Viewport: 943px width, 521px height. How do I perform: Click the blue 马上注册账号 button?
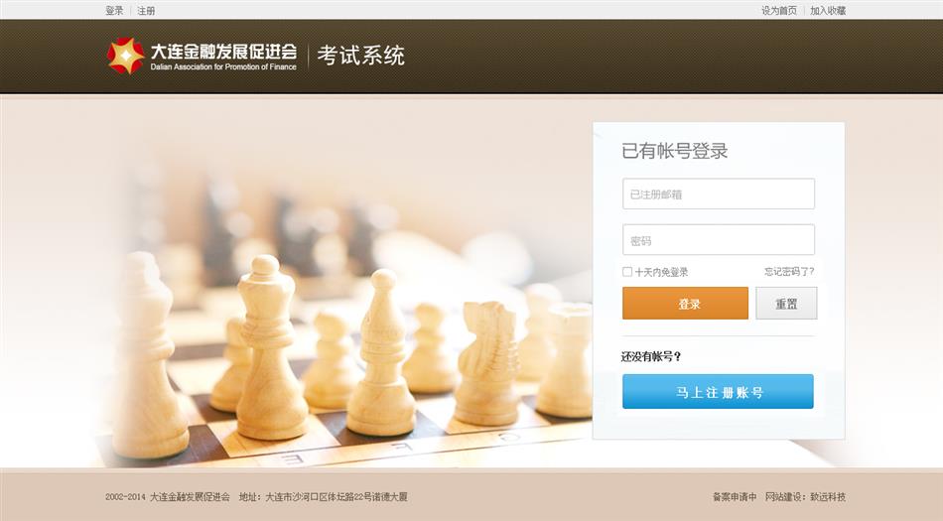[718, 392]
